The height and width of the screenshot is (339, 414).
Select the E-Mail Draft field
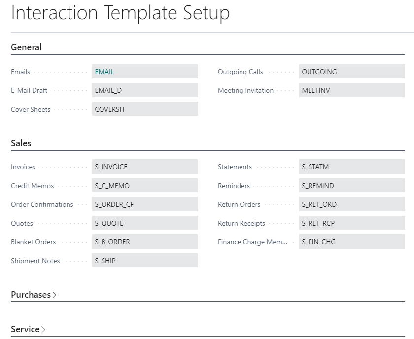(x=145, y=90)
